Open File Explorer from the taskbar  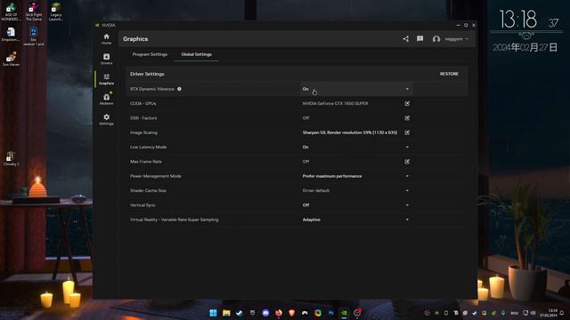[226, 313]
